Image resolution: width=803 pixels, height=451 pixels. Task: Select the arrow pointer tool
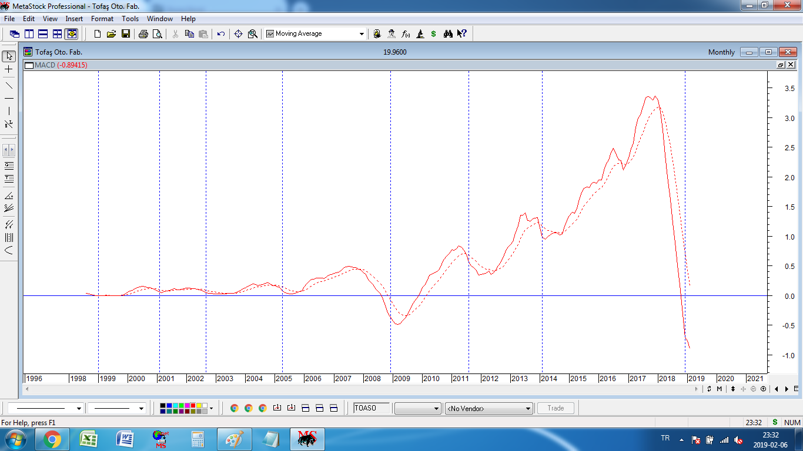(x=9, y=56)
